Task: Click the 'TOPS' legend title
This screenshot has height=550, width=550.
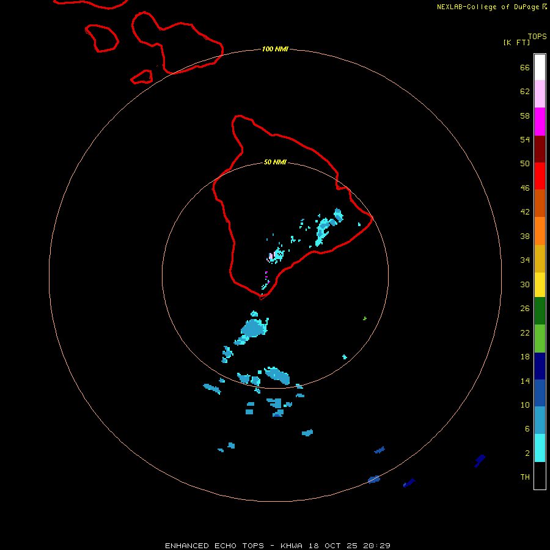Action: 537,36
